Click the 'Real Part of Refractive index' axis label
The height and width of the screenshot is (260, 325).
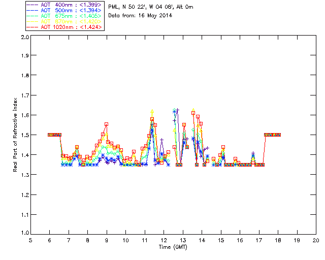pos(15,135)
